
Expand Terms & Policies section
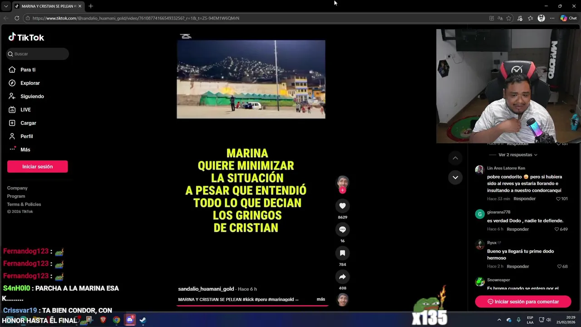pos(24,204)
